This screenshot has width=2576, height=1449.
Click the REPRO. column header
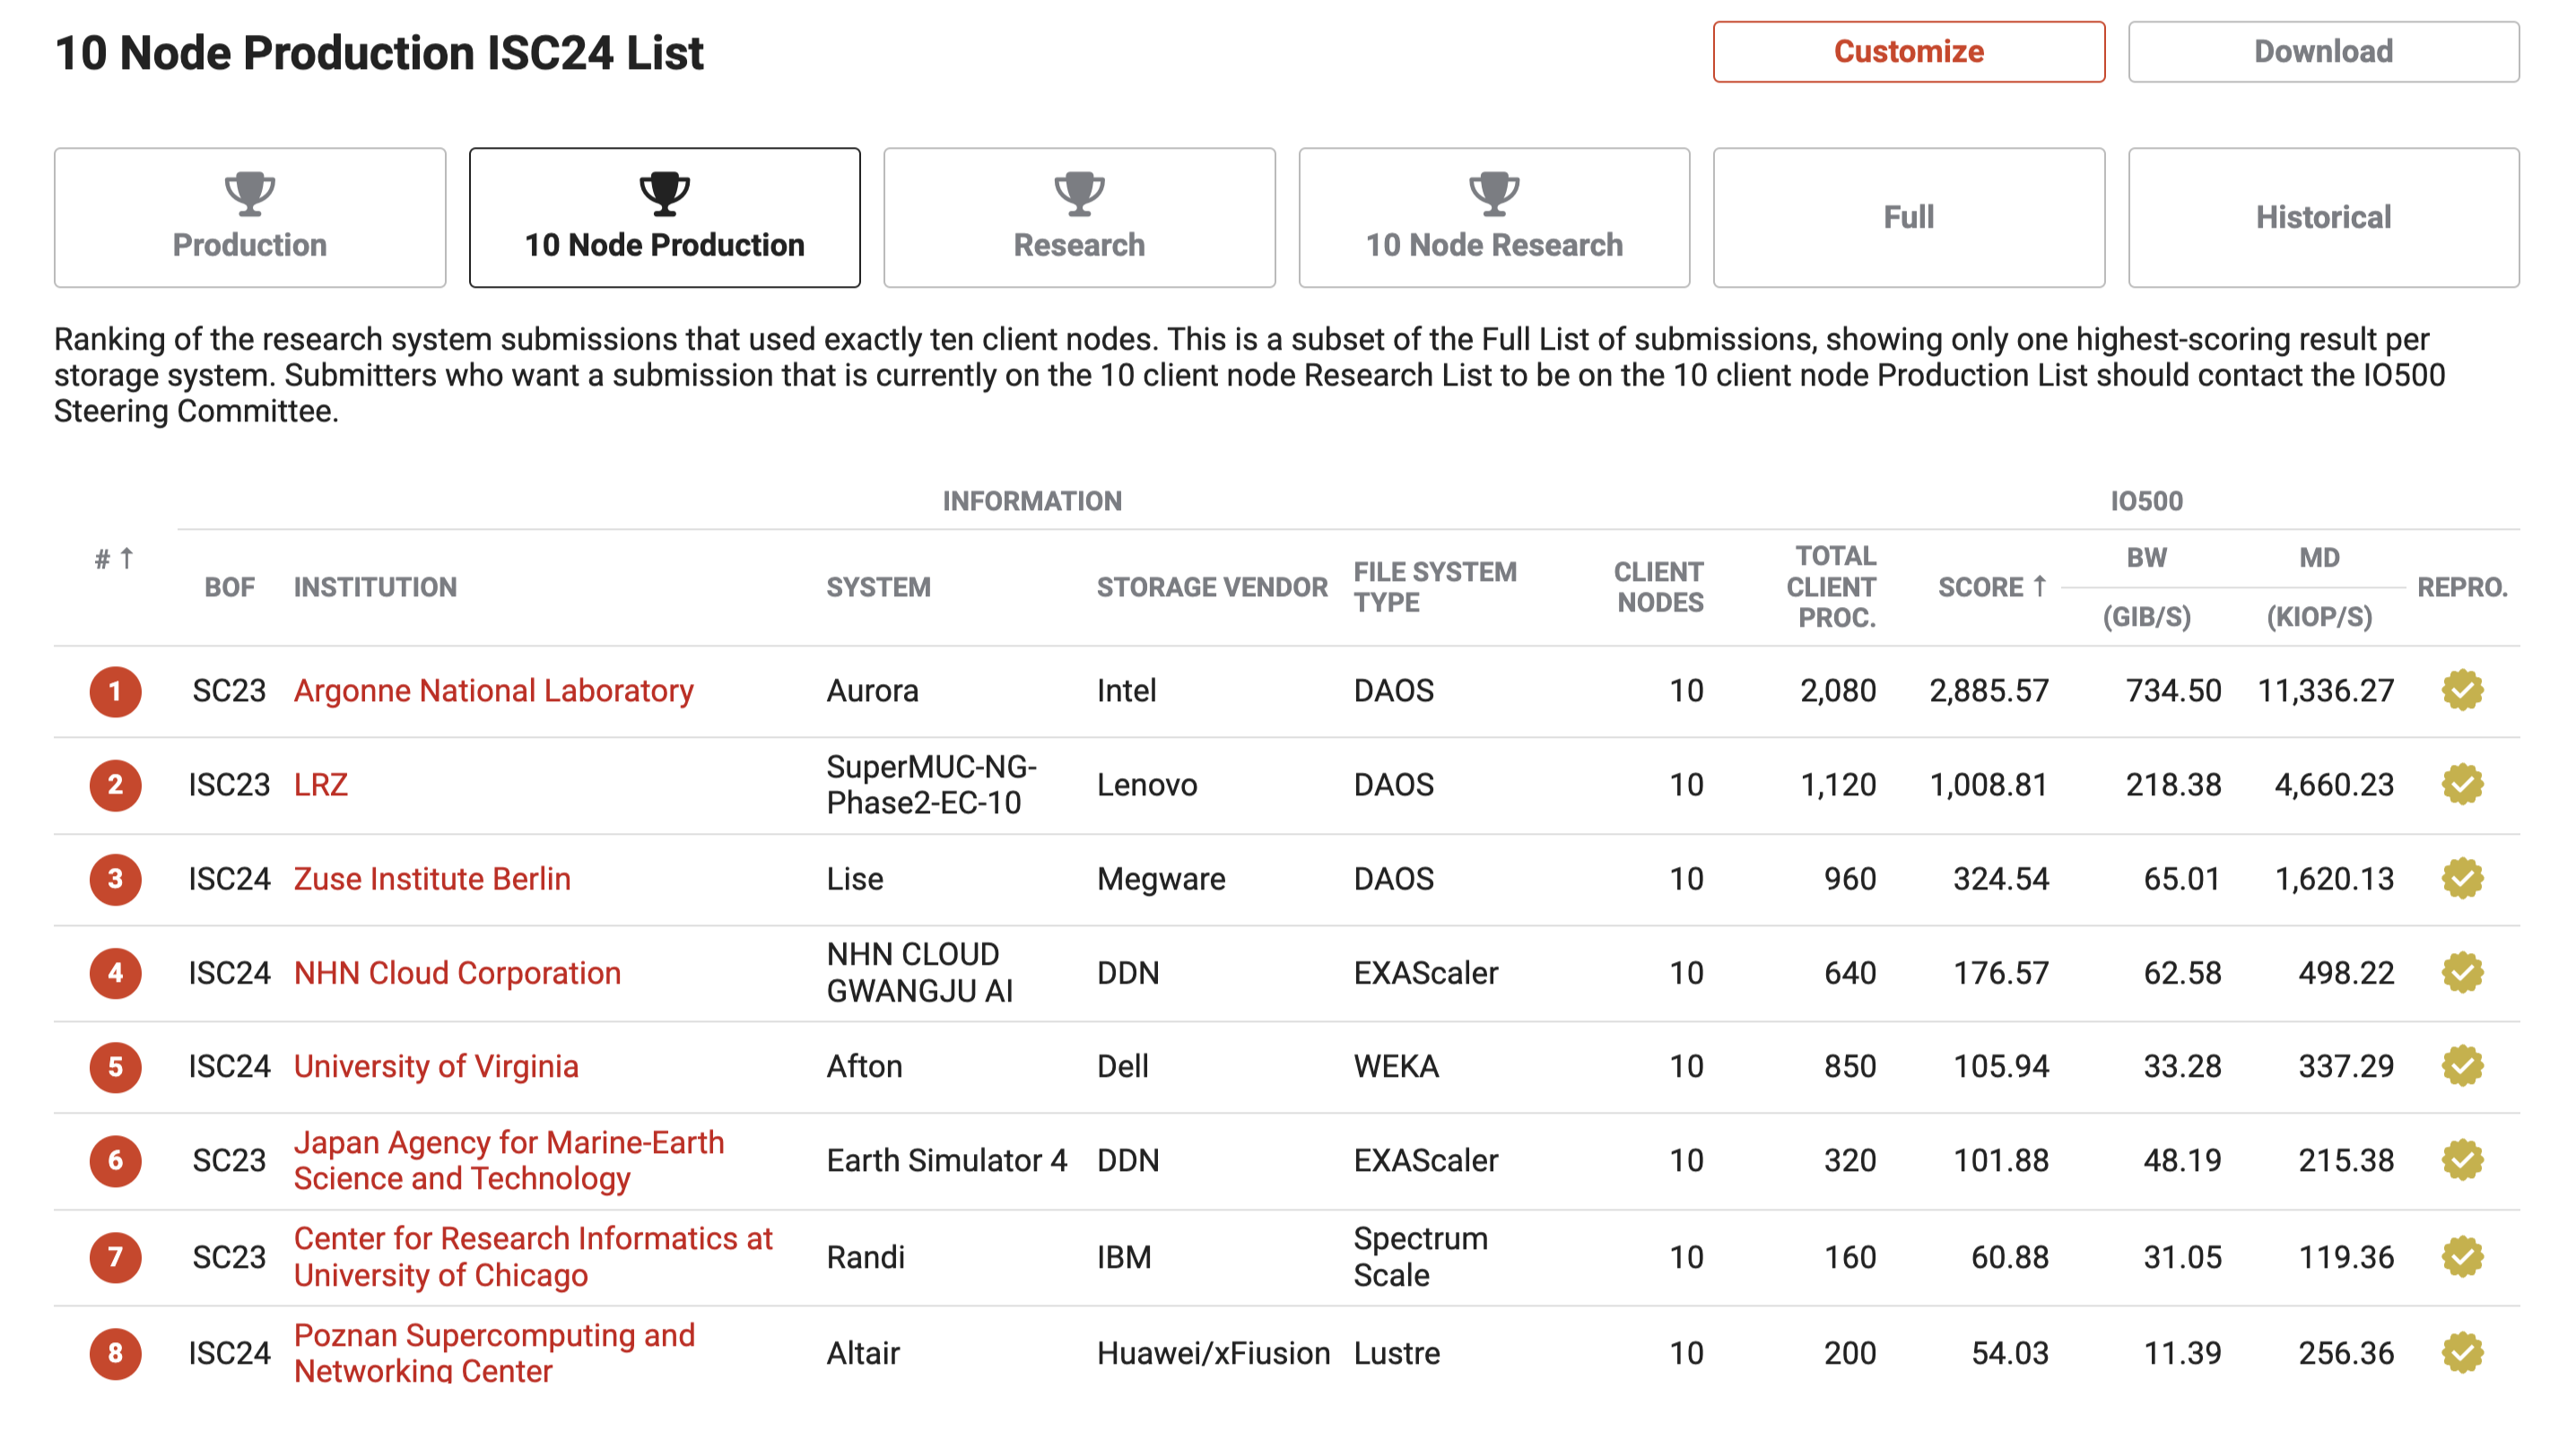[x=2462, y=587]
